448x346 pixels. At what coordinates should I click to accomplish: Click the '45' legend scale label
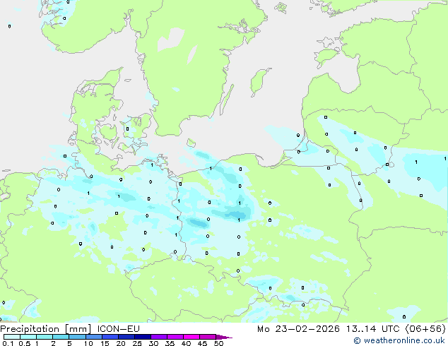point(202,343)
